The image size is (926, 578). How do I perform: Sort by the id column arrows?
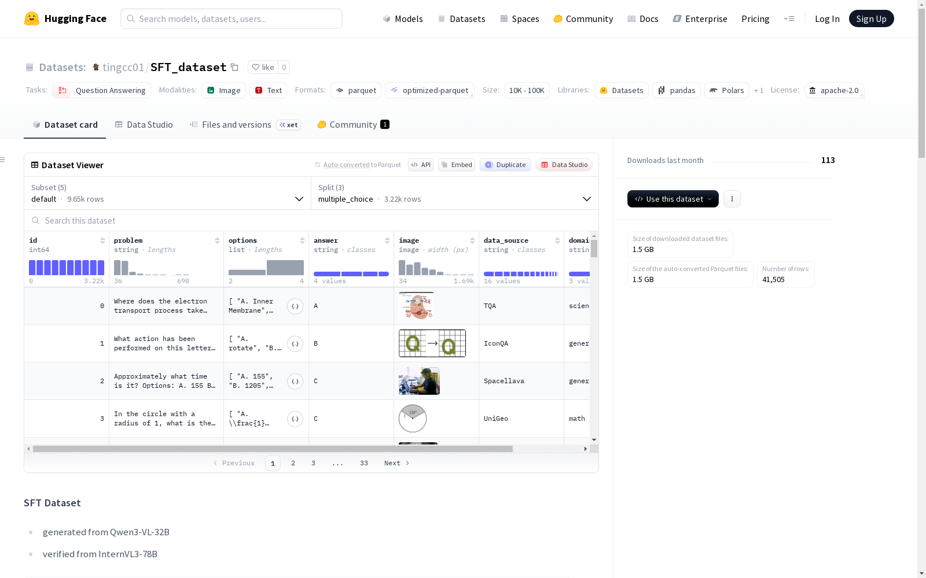(102, 240)
